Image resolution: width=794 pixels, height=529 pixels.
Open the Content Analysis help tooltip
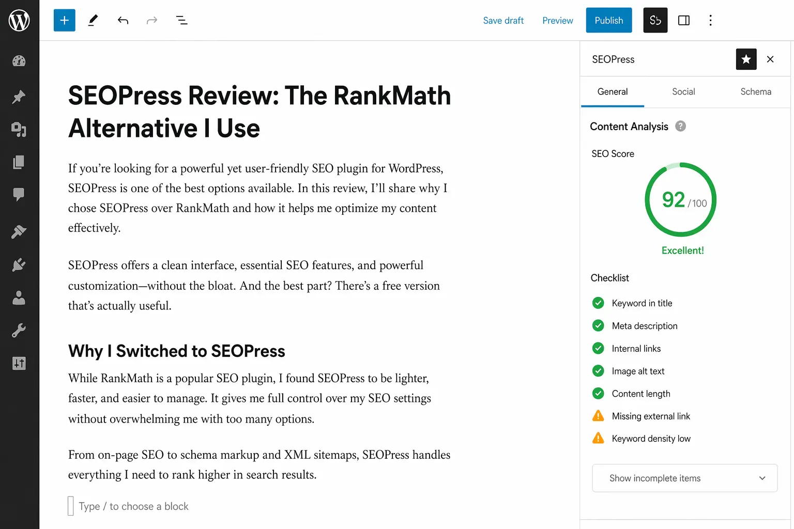tap(681, 126)
